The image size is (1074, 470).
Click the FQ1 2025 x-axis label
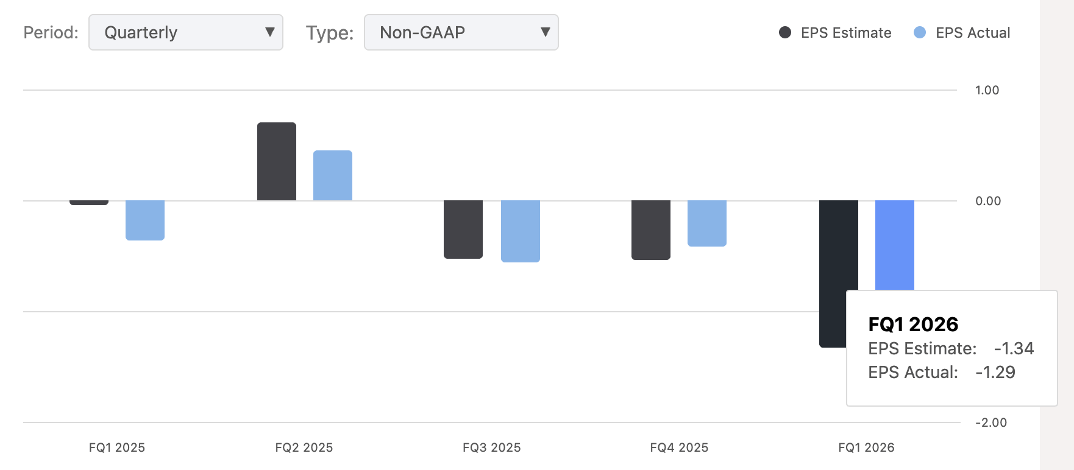coord(117,447)
